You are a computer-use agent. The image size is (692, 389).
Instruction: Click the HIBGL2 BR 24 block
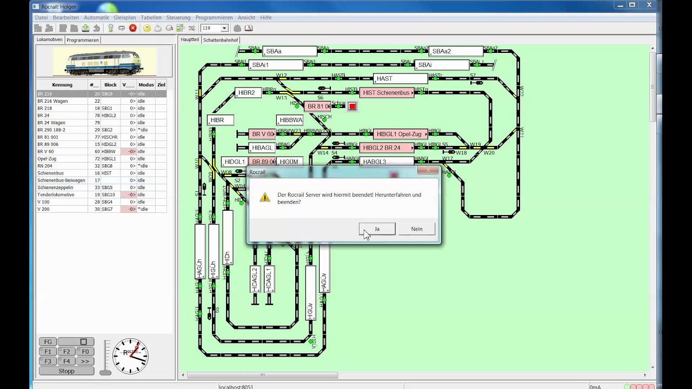(387, 147)
